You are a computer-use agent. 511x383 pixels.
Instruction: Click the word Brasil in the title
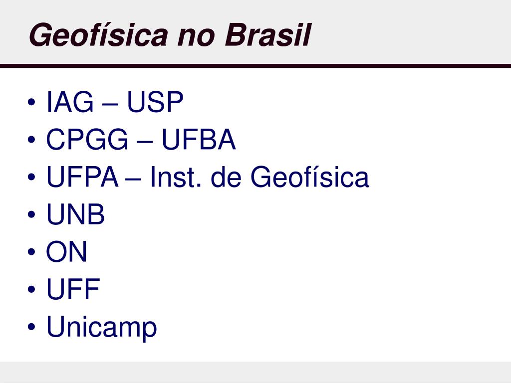(x=268, y=35)
